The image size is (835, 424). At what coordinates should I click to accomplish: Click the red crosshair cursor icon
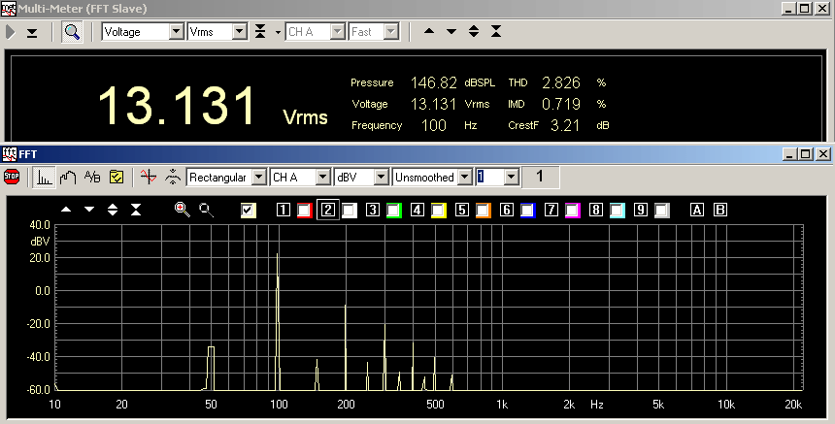tap(148, 177)
